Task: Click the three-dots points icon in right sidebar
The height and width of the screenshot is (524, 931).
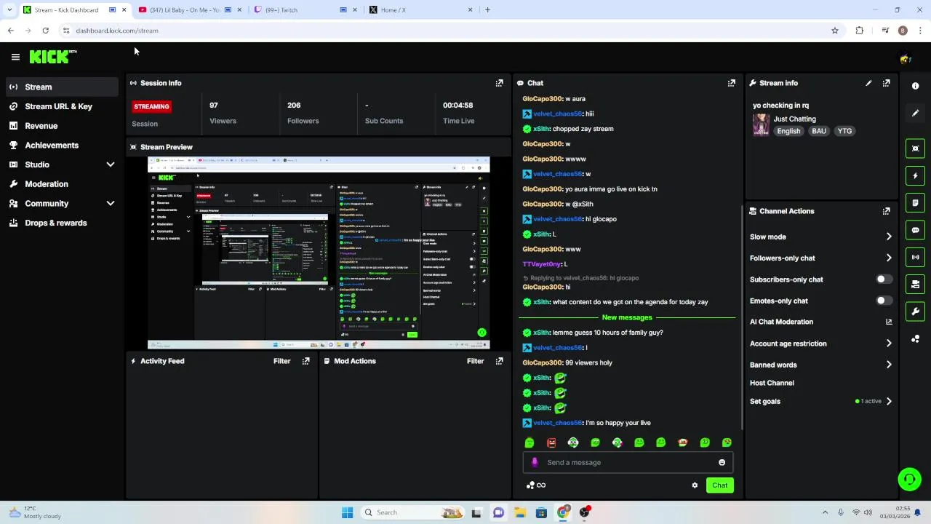Action: [x=915, y=339]
